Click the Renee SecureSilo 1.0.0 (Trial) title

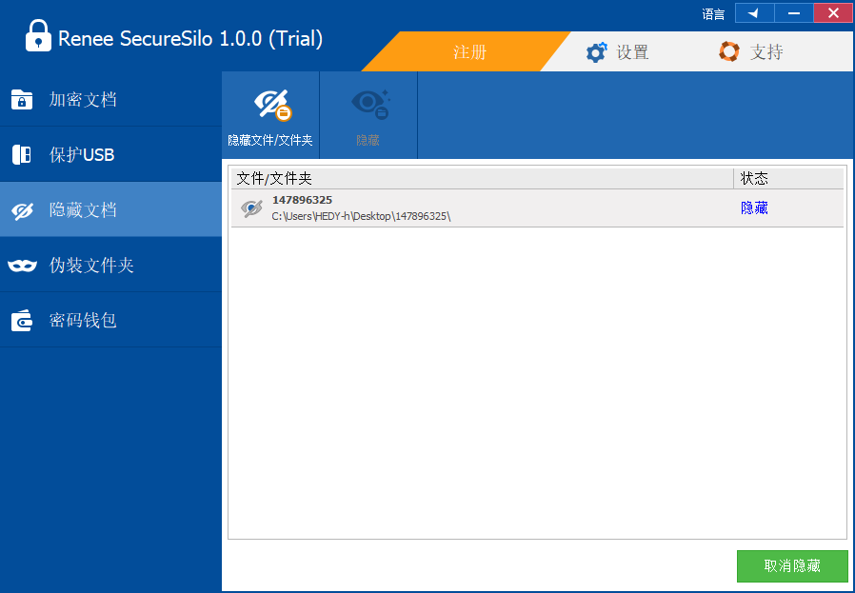click(x=190, y=39)
